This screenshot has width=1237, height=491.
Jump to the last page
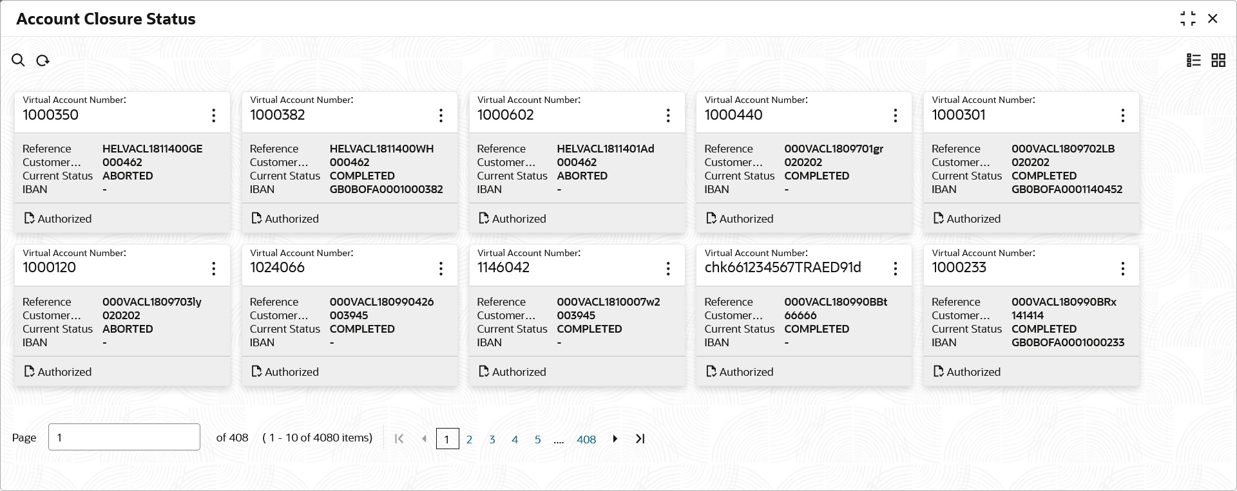tap(640, 439)
